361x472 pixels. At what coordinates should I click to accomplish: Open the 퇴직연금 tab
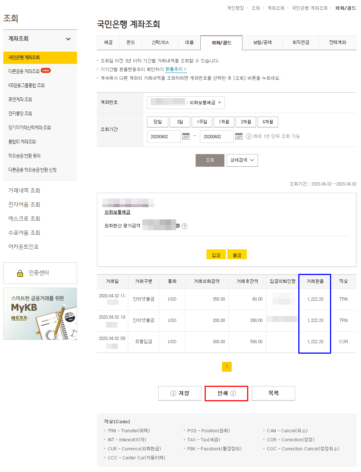(301, 43)
